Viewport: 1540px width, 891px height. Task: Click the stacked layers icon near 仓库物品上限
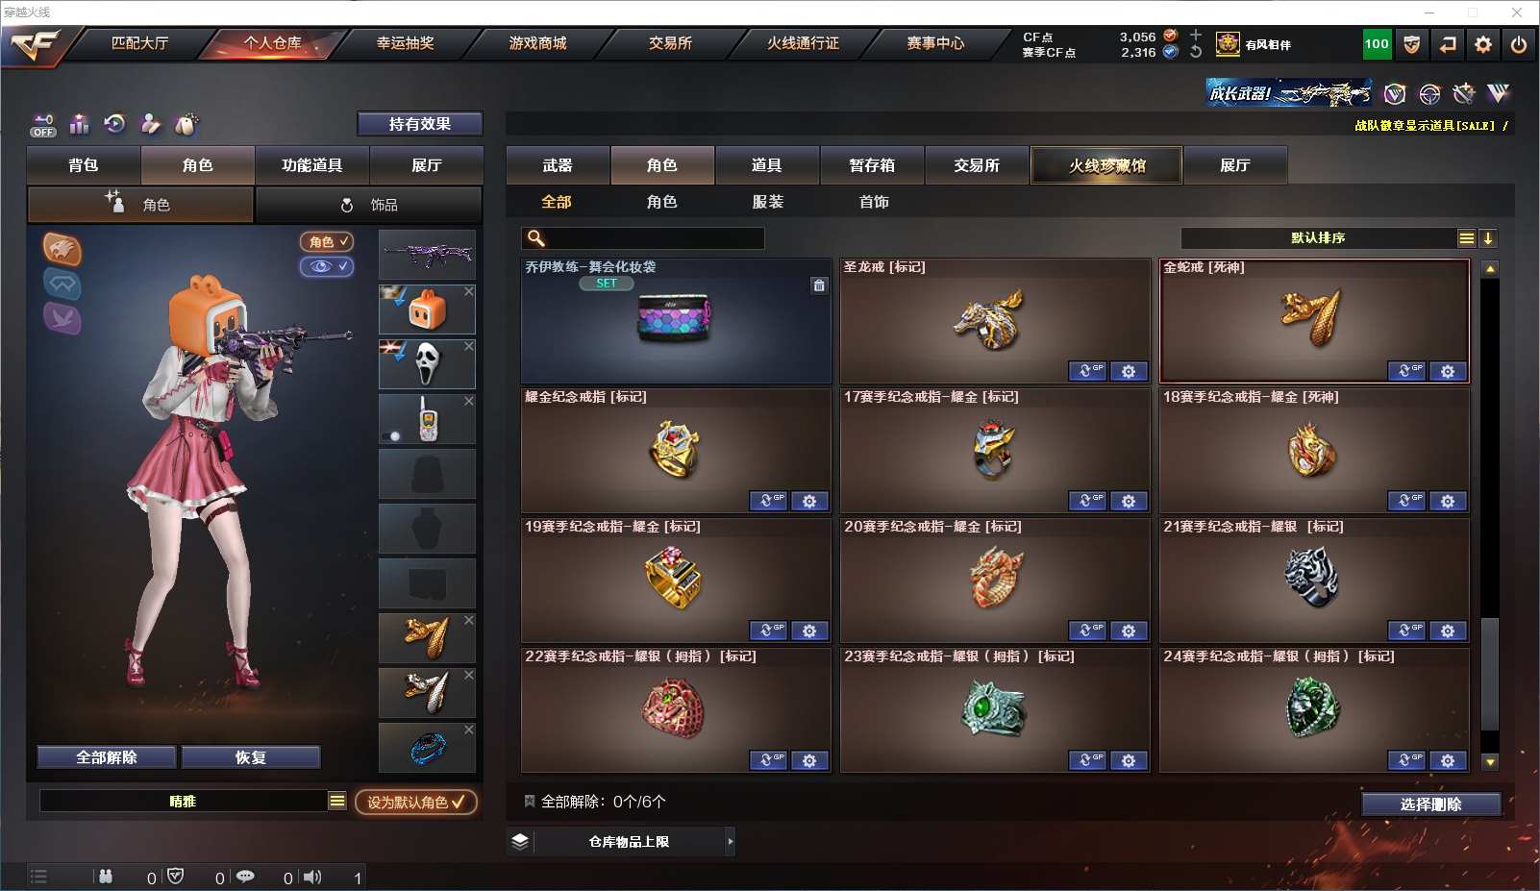pyautogui.click(x=520, y=841)
